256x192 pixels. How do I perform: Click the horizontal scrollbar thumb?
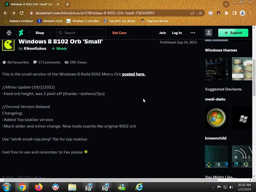tap(111, 180)
